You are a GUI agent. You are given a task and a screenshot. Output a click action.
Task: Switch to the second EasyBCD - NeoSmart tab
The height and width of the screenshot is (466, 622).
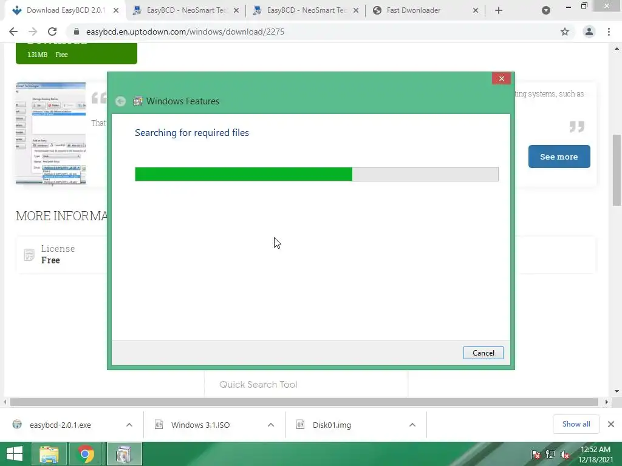(x=186, y=11)
